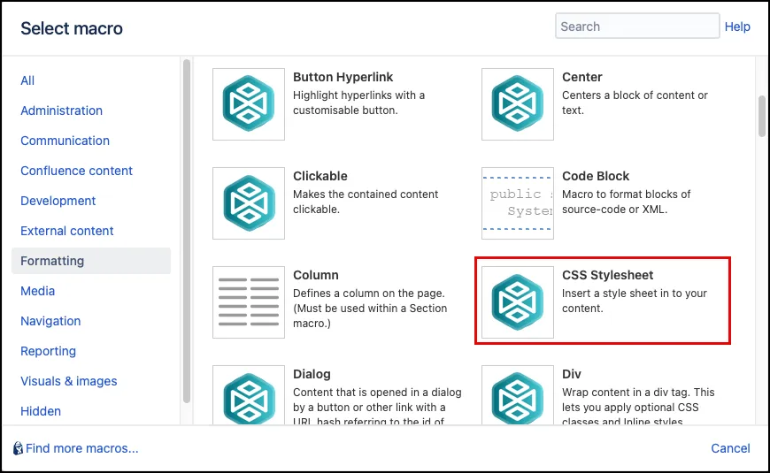Open Visuals & images category
This screenshot has width=770, height=473.
pyautogui.click(x=69, y=381)
